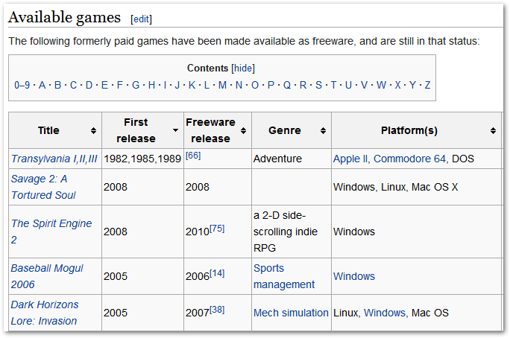Sort table by Title column arrows
510x338 pixels.
[x=93, y=130]
